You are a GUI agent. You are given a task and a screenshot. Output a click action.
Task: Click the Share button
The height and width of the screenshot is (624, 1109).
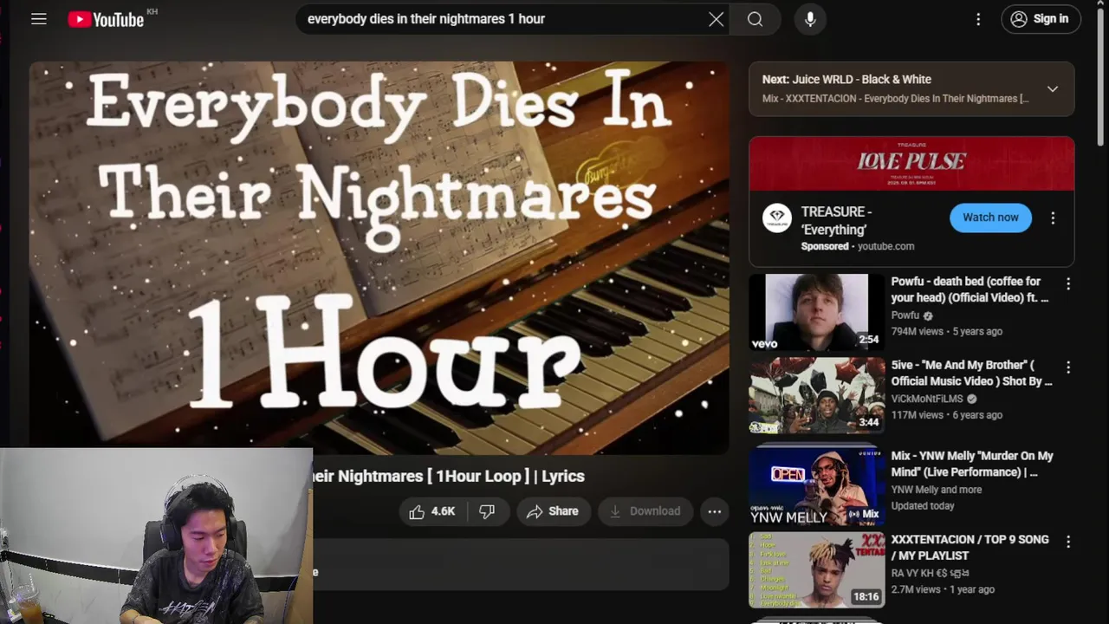coord(552,511)
